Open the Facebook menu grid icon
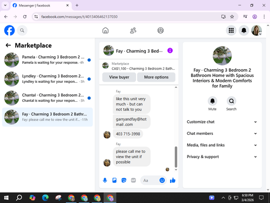The height and width of the screenshot is (203, 270). pyautogui.click(x=231, y=30)
